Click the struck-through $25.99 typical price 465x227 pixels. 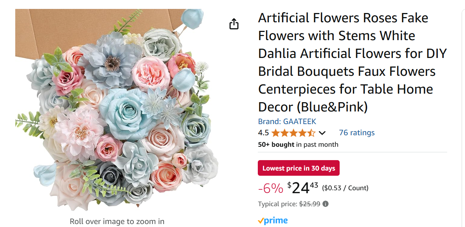tap(310, 204)
